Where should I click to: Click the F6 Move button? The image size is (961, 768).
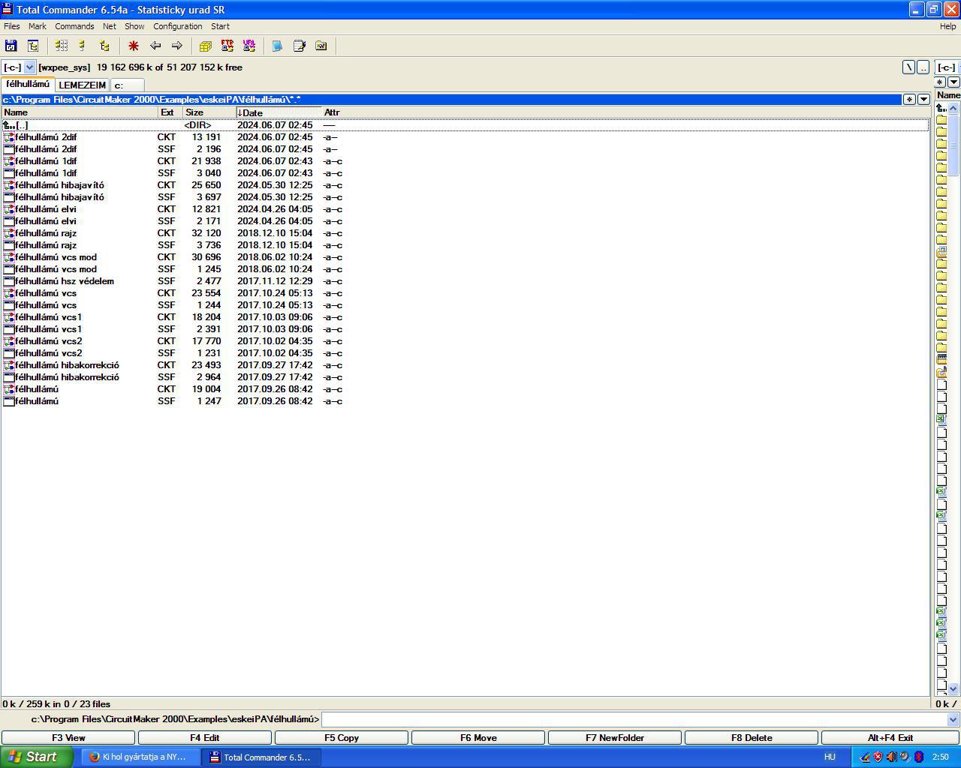[x=478, y=738]
